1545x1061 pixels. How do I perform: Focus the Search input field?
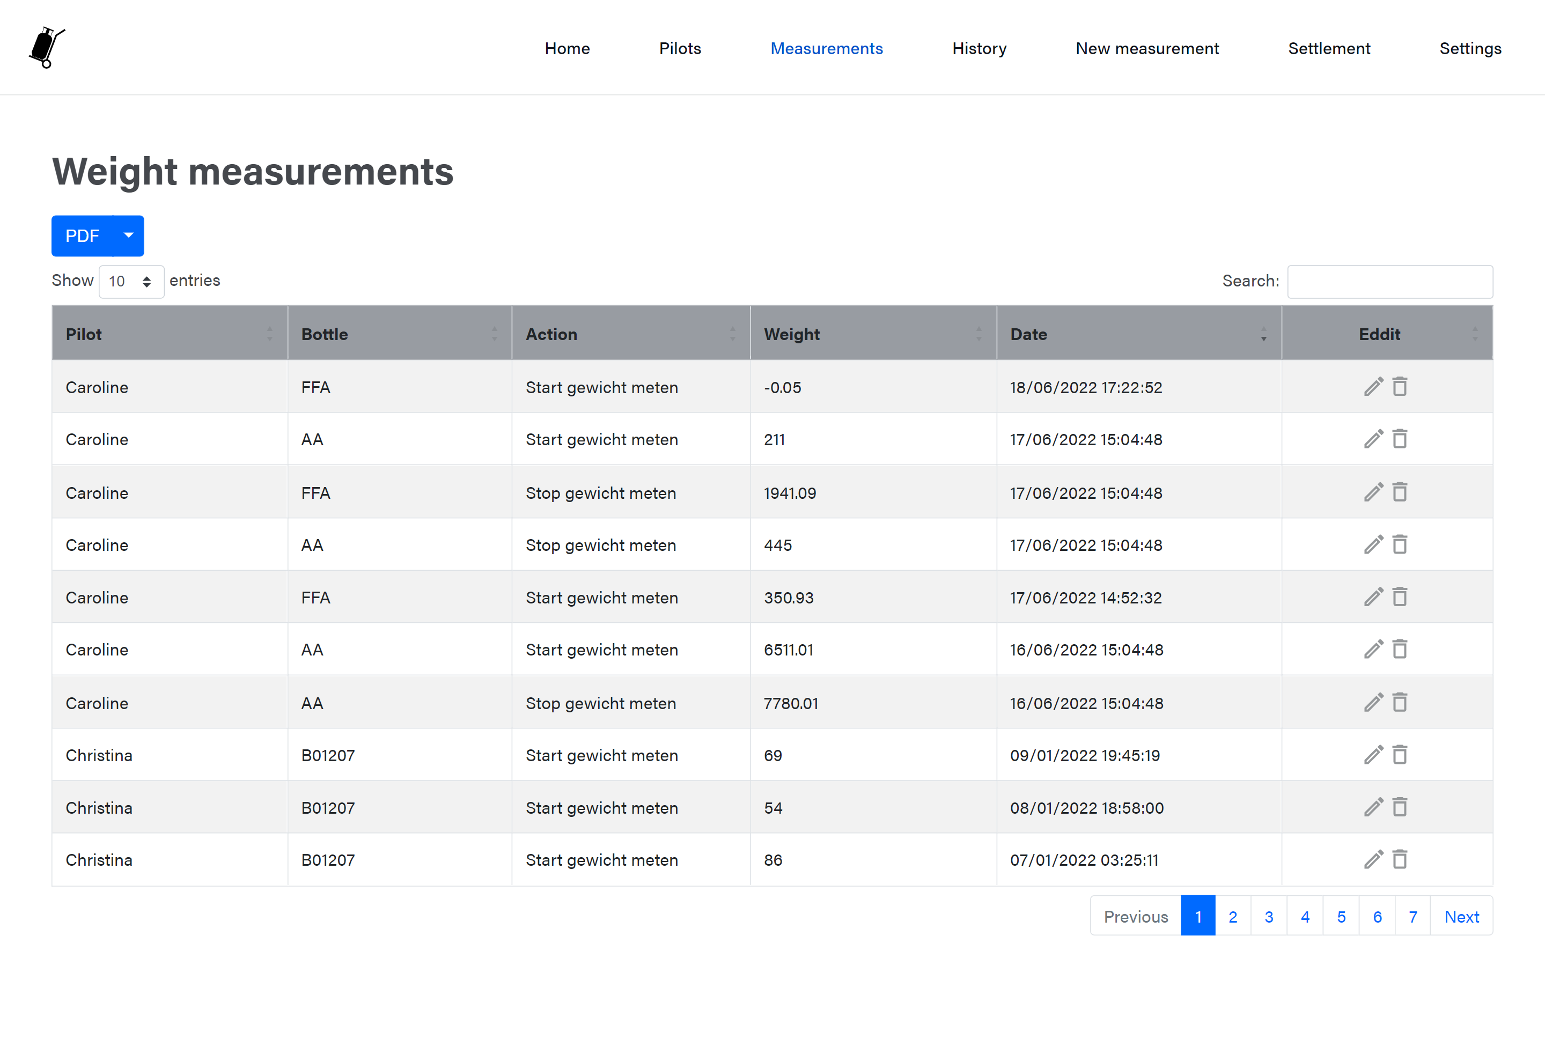pyautogui.click(x=1390, y=281)
